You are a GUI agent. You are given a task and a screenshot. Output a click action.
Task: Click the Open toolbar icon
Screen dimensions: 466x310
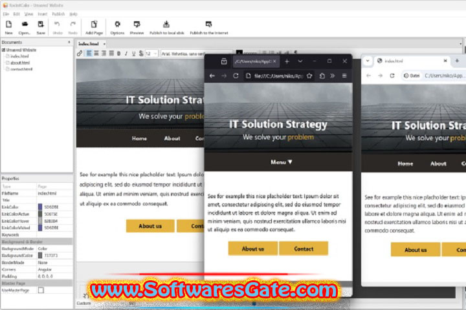point(25,25)
